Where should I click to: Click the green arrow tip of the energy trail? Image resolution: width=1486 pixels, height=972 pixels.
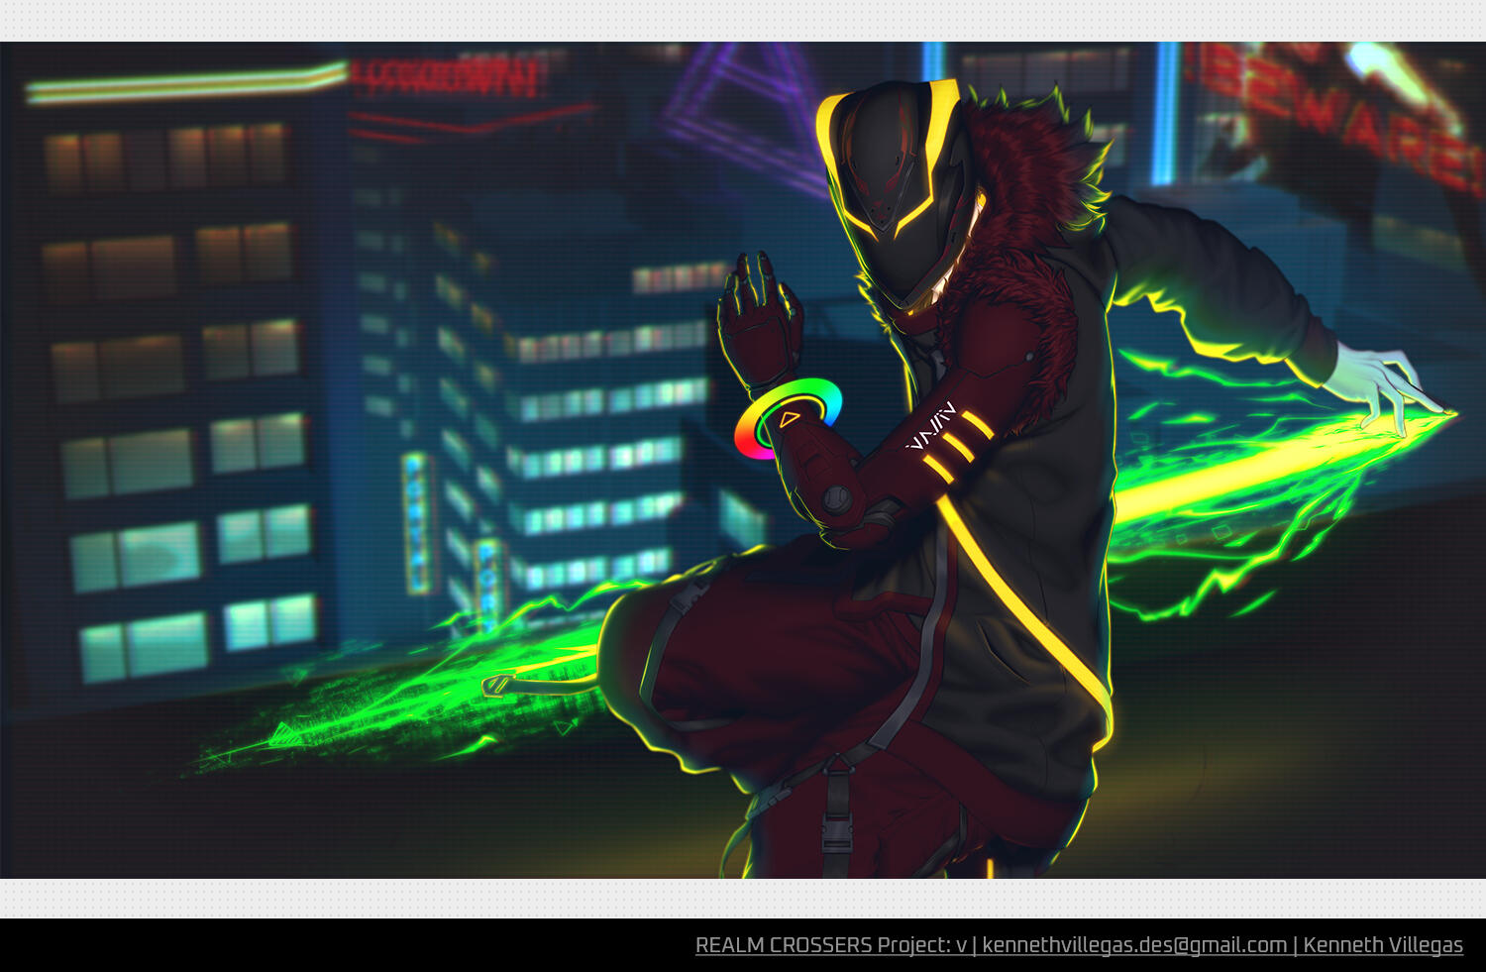[x=282, y=735]
